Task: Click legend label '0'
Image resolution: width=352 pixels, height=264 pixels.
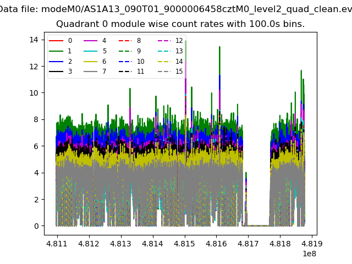Action: (x=70, y=41)
